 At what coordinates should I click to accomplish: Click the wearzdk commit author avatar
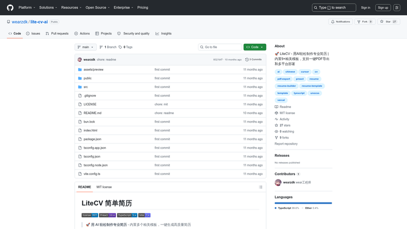pos(80,60)
